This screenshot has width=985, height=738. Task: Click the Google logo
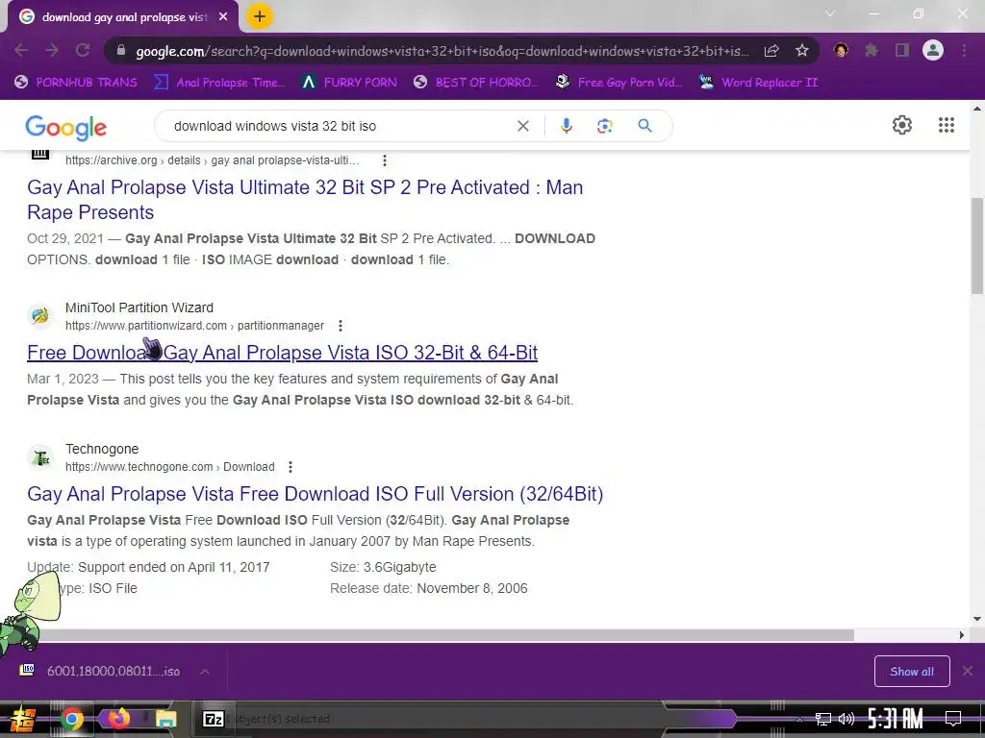pos(66,128)
